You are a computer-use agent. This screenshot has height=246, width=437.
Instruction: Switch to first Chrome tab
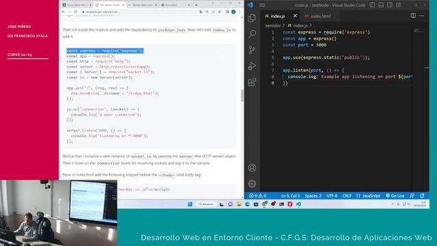[77, 5]
